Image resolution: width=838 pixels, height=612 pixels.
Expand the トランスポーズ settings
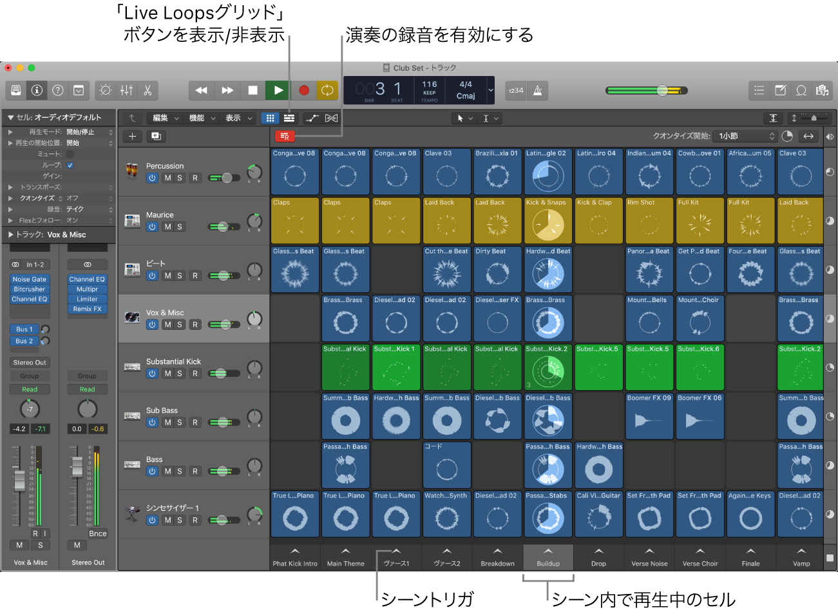click(x=10, y=186)
